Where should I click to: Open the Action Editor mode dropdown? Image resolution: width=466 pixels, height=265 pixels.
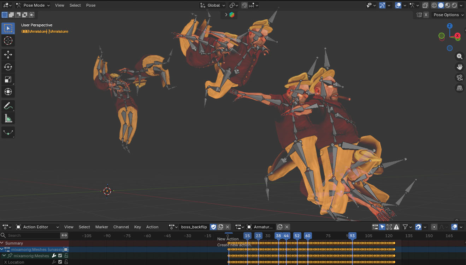pos(37,227)
